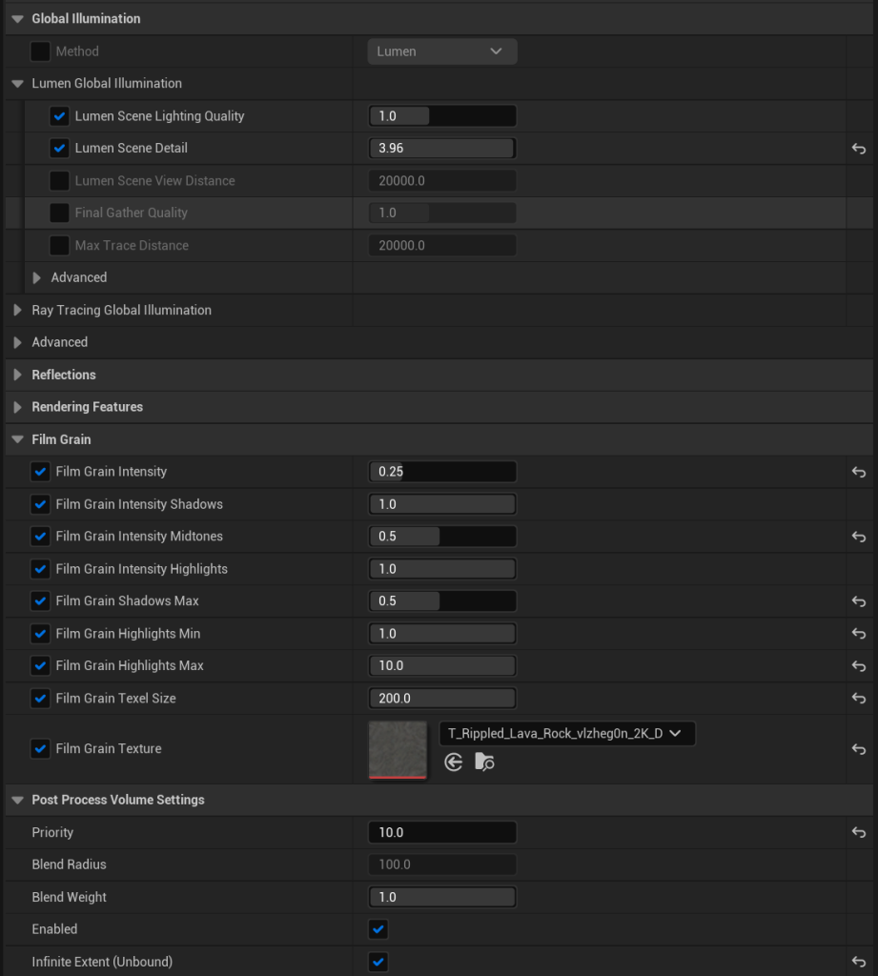Click the Film Grain Texture thumbnail
Screen dimensions: 878x976
(398, 749)
